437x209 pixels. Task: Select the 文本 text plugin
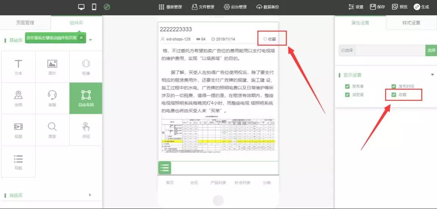(x=18, y=67)
